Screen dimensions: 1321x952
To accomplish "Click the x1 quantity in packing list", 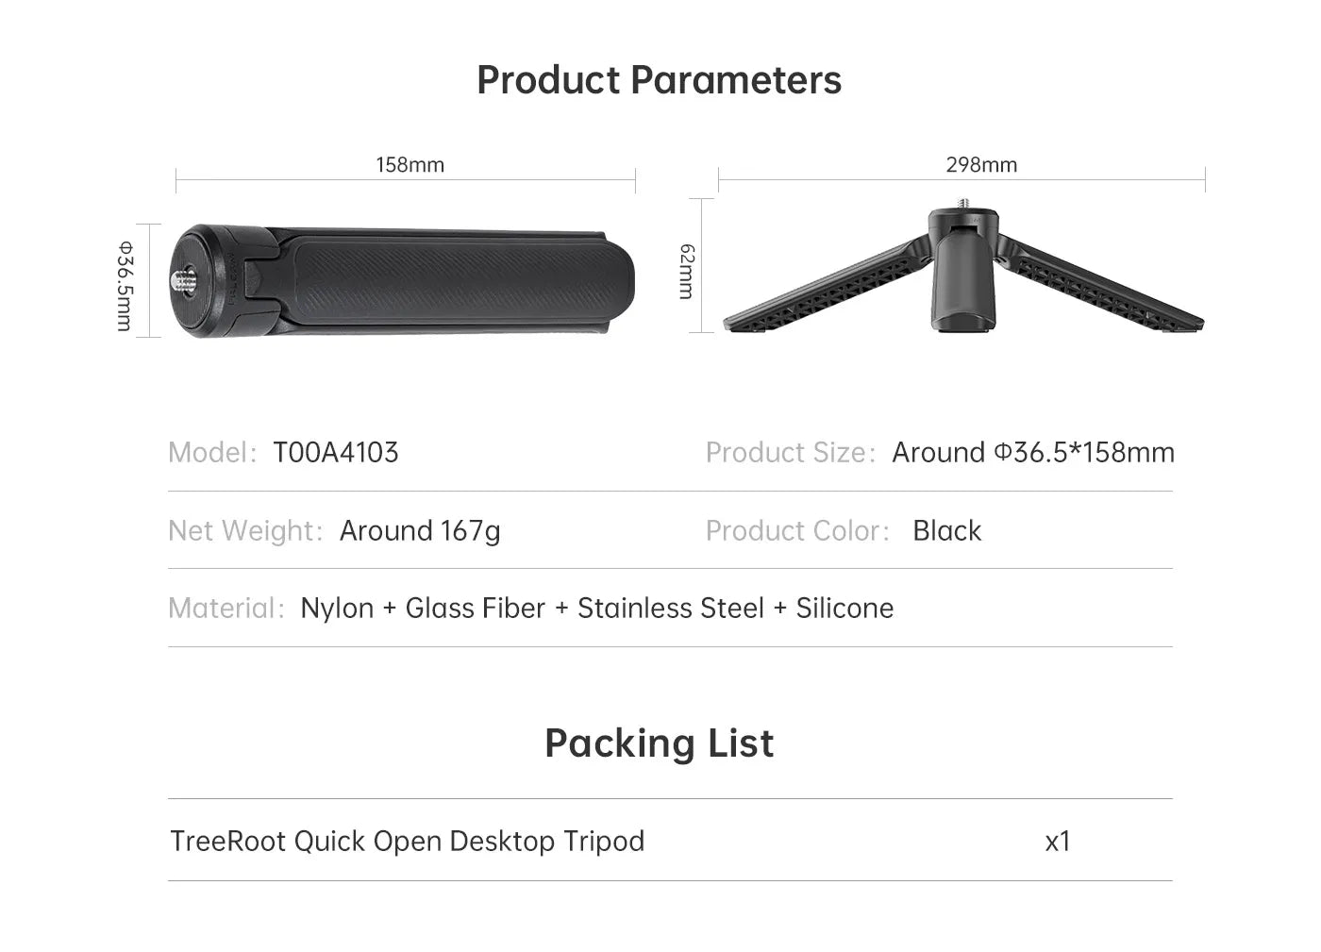I will point(1058,841).
